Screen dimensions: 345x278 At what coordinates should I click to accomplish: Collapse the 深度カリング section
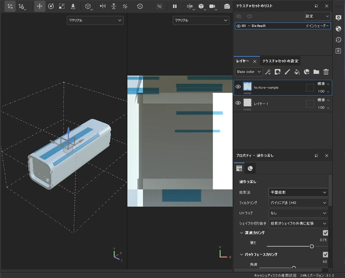coord(241,233)
